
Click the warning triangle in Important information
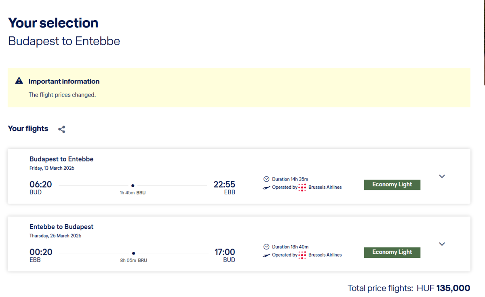click(19, 81)
